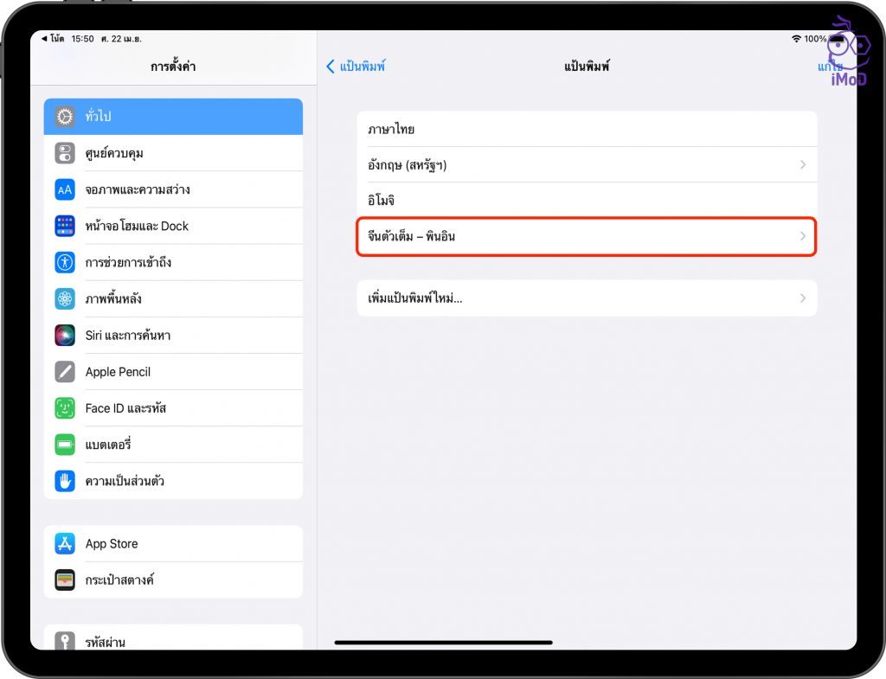Open the Add New Keyboard chevron
This screenshot has width=886, height=679.
tap(802, 298)
